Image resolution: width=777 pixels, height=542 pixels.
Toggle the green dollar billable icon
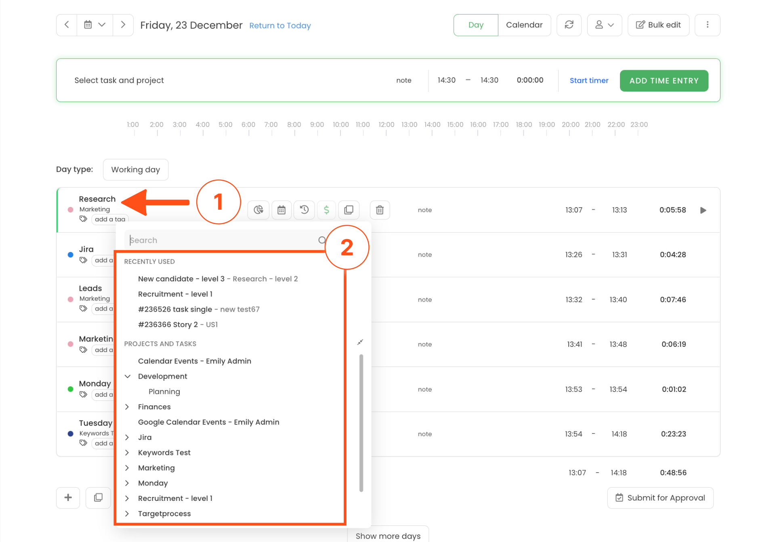(326, 210)
